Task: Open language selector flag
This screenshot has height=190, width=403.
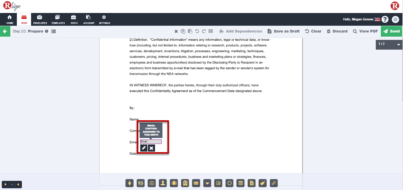Action: pyautogui.click(x=377, y=19)
